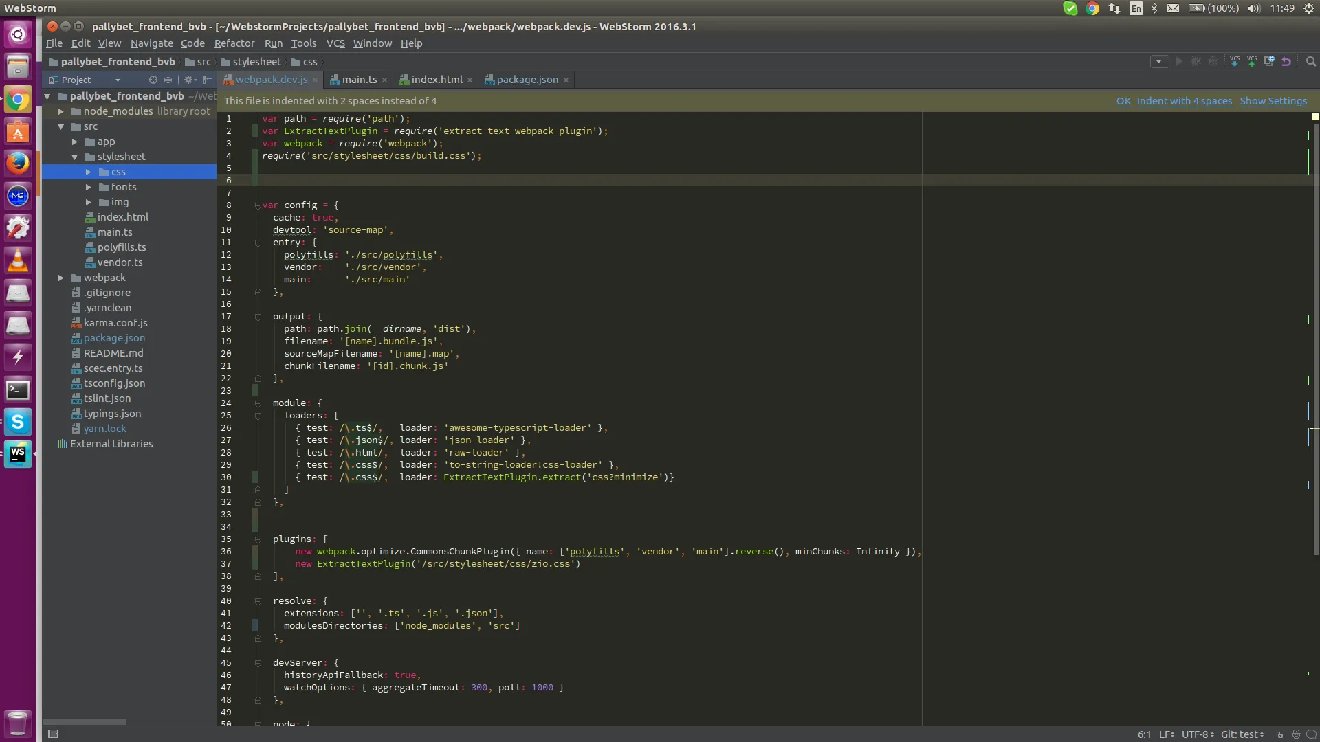Open the Refactor menu
Viewport: 1320px width, 742px height.
point(234,43)
